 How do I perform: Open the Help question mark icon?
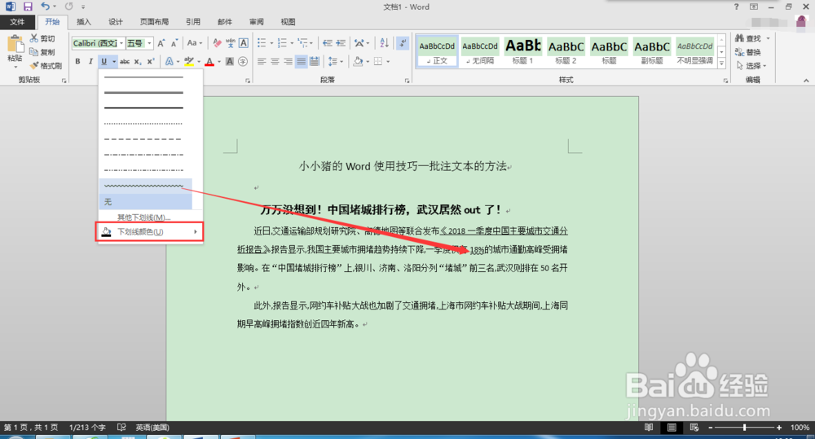[x=736, y=7]
